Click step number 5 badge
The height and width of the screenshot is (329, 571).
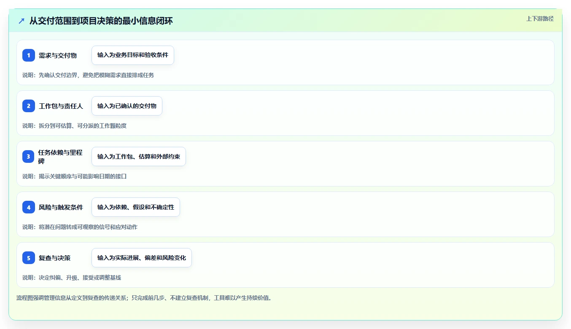tap(29, 258)
